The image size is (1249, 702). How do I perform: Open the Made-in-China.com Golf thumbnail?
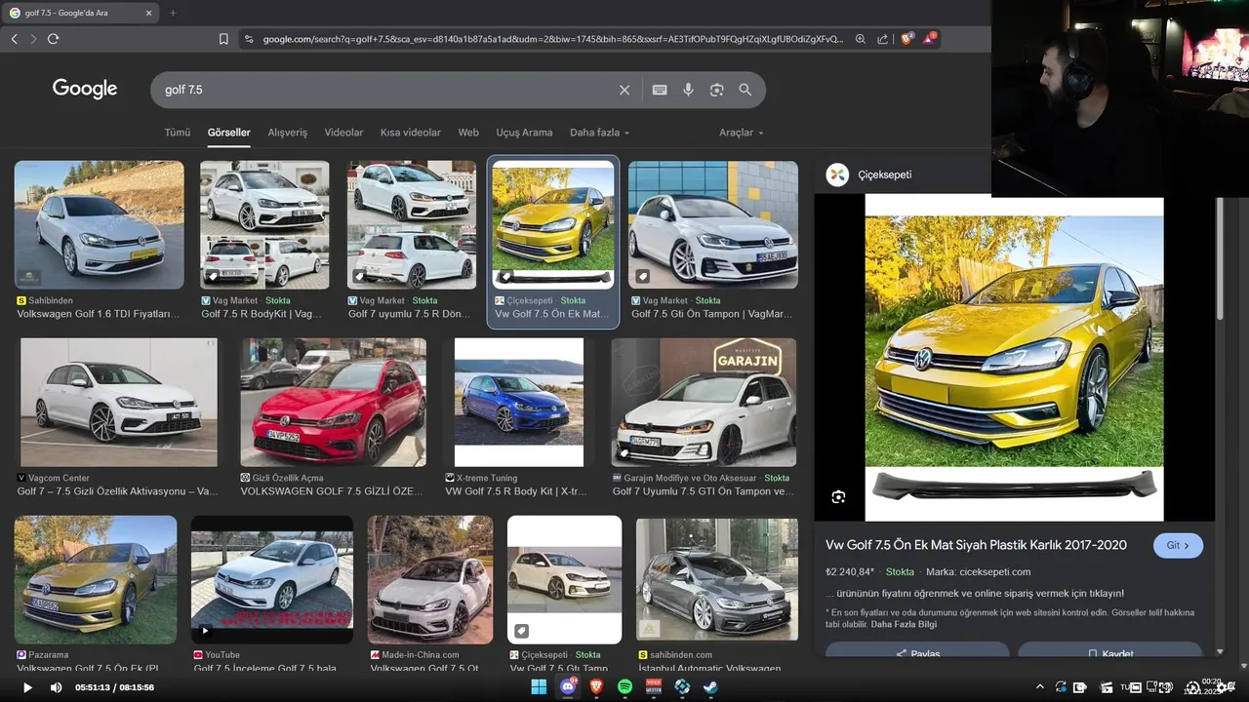click(x=430, y=579)
